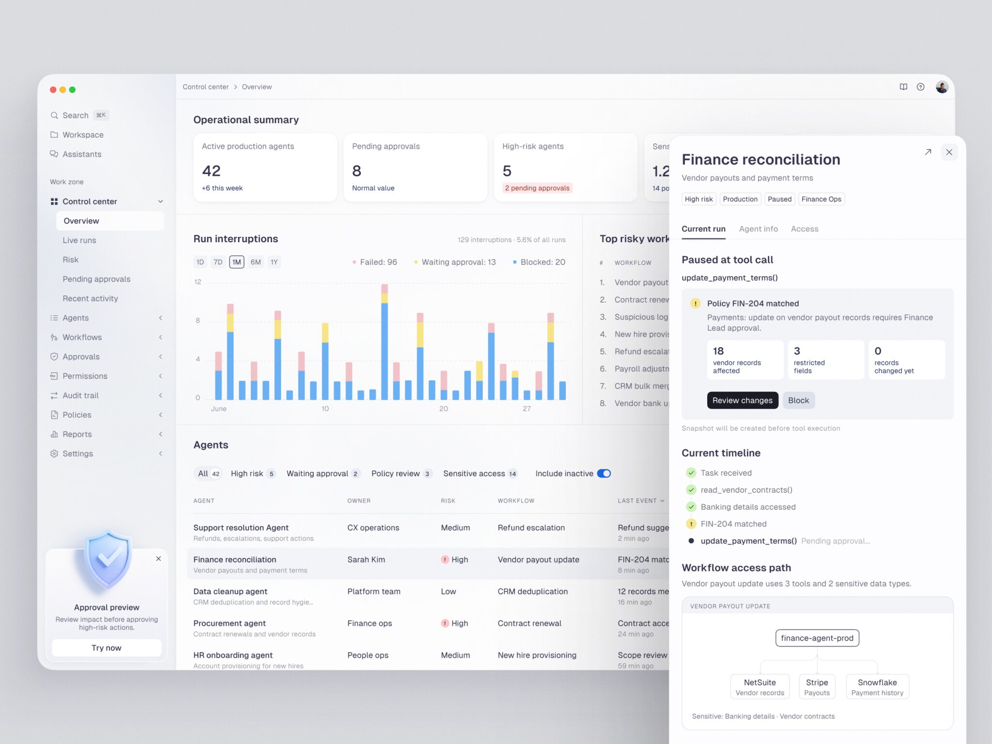Click High risk alert icon for Finance reconciliation
This screenshot has height=744, width=992.
click(445, 559)
